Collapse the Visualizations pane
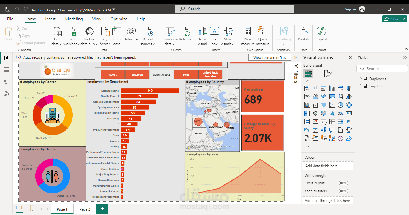 (350, 58)
